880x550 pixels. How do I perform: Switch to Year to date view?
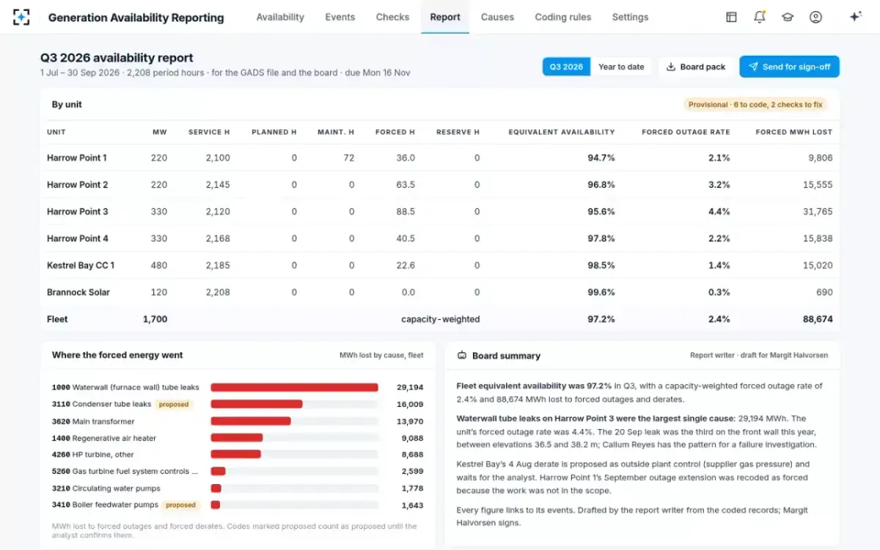(621, 67)
